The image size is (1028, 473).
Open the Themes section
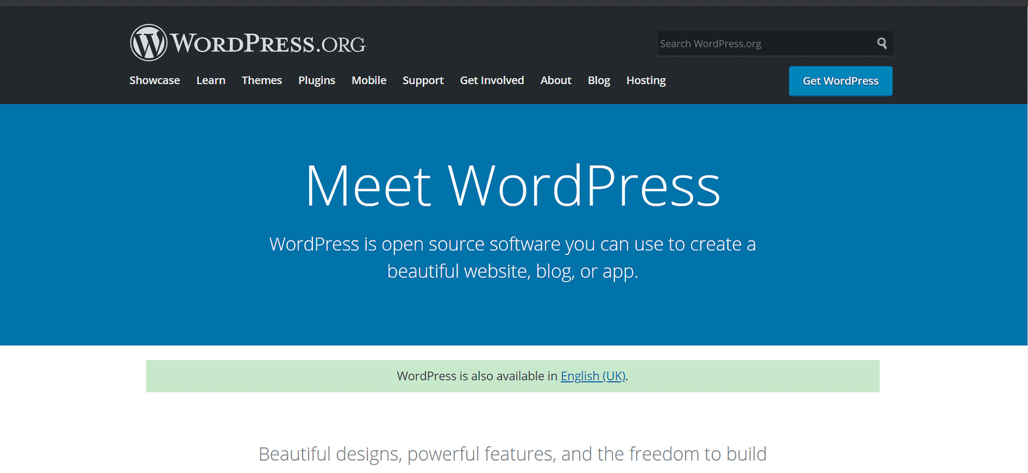coord(262,80)
